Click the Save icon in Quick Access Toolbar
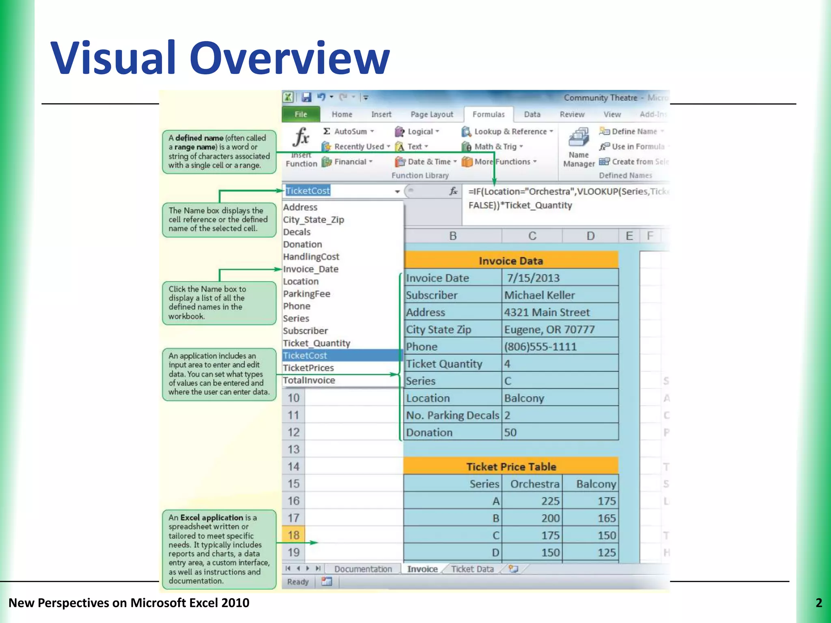This screenshot has width=831, height=623. point(306,97)
